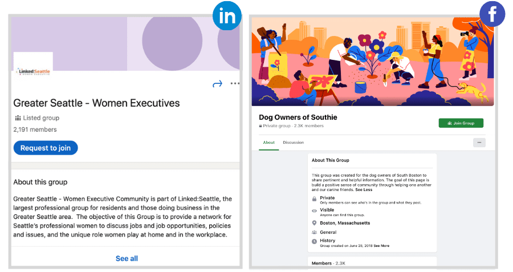The image size is (513, 272).
Task: Share the Women Executives group via arrow icon
Action: click(217, 84)
